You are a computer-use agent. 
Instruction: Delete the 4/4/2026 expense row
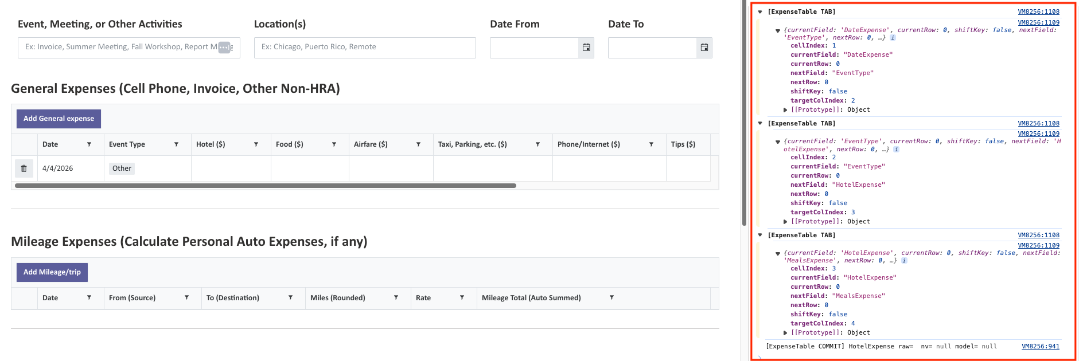tap(24, 168)
